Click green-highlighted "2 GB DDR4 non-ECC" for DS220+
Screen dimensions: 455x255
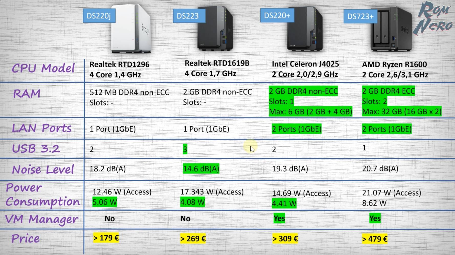click(303, 91)
